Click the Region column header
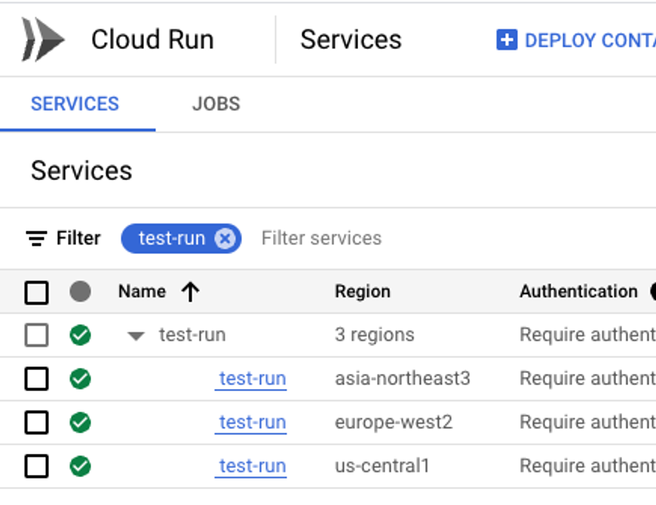Screen dimensions: 656x505 pos(363,292)
